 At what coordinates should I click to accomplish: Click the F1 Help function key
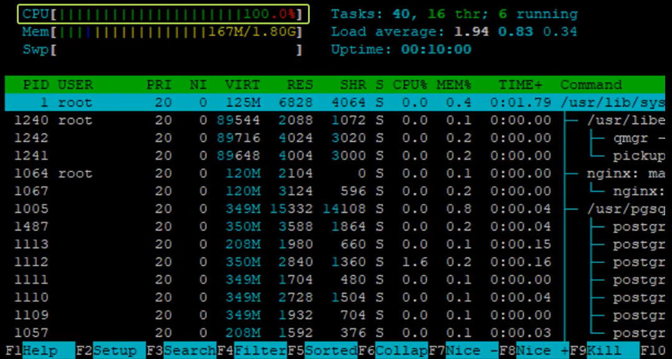click(40, 351)
